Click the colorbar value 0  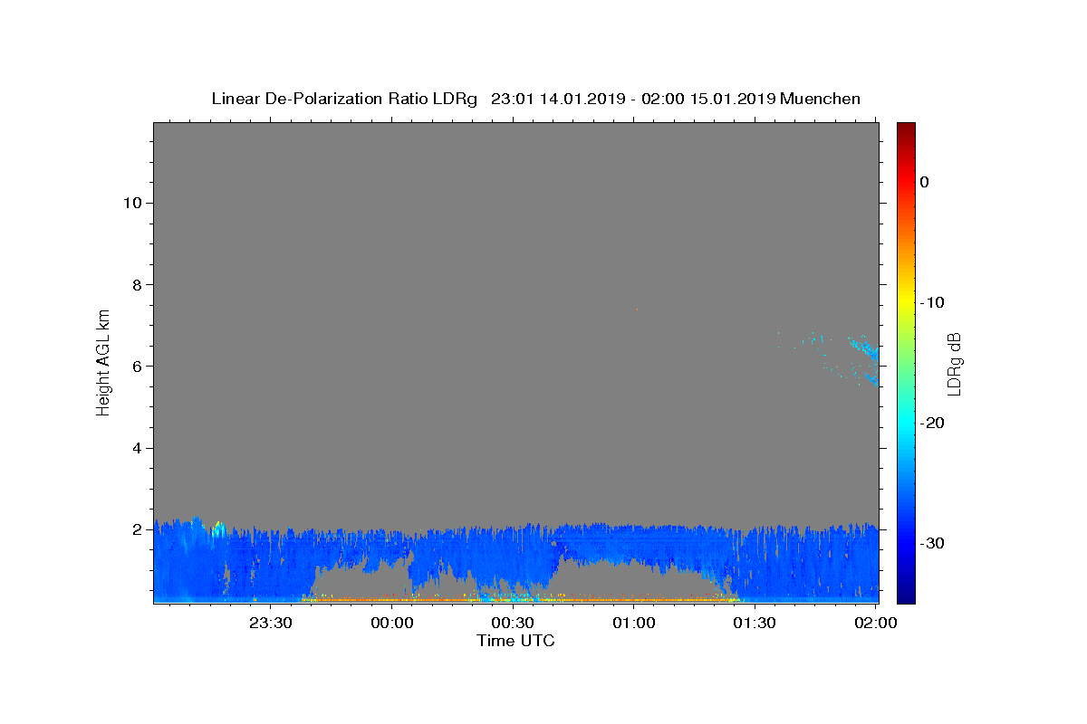(x=925, y=182)
